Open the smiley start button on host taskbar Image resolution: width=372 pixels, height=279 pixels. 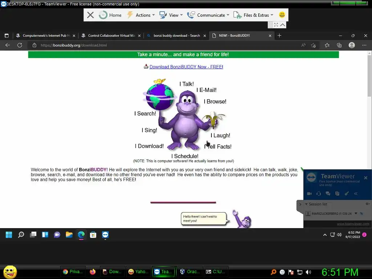[10, 272]
